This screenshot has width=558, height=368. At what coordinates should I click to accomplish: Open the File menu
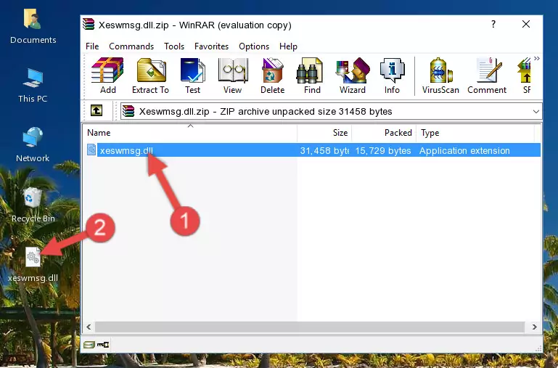click(x=92, y=46)
